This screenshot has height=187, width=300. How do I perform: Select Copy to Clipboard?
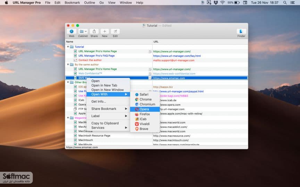(108, 123)
